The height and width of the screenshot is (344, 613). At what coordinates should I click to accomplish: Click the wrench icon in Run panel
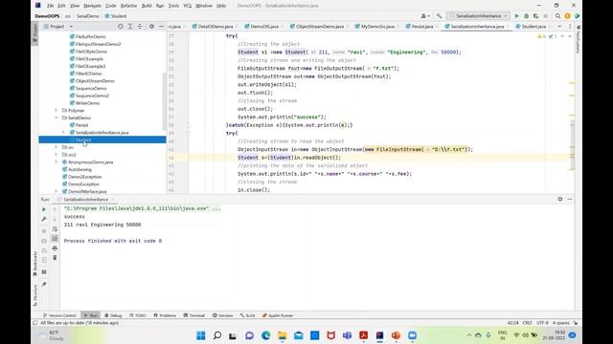pos(44,219)
